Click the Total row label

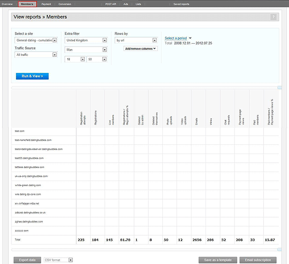(18, 239)
